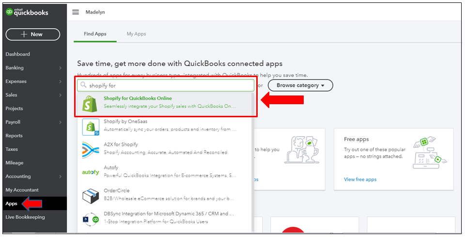Expand the Payroll sidebar submenu
The image size is (466, 237).
pyautogui.click(x=60, y=122)
